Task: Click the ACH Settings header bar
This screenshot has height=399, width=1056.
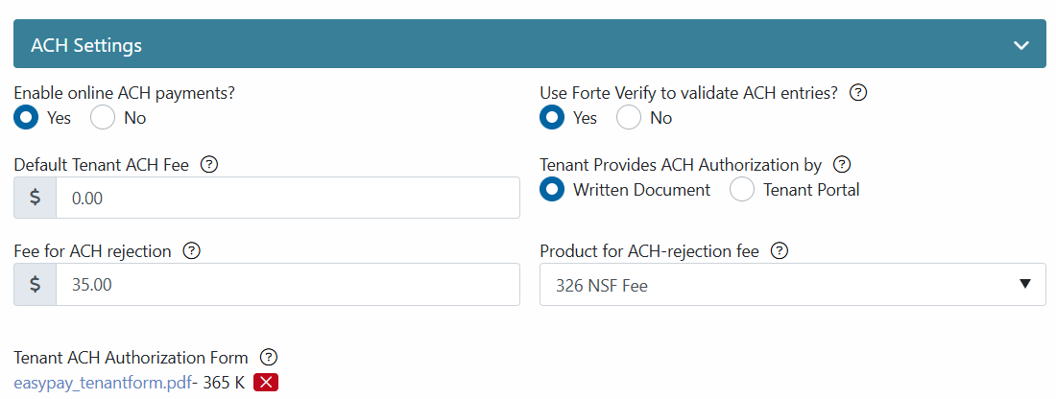Action: point(529,44)
